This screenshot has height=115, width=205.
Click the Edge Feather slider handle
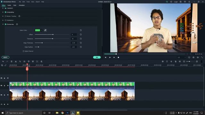tap(38, 47)
